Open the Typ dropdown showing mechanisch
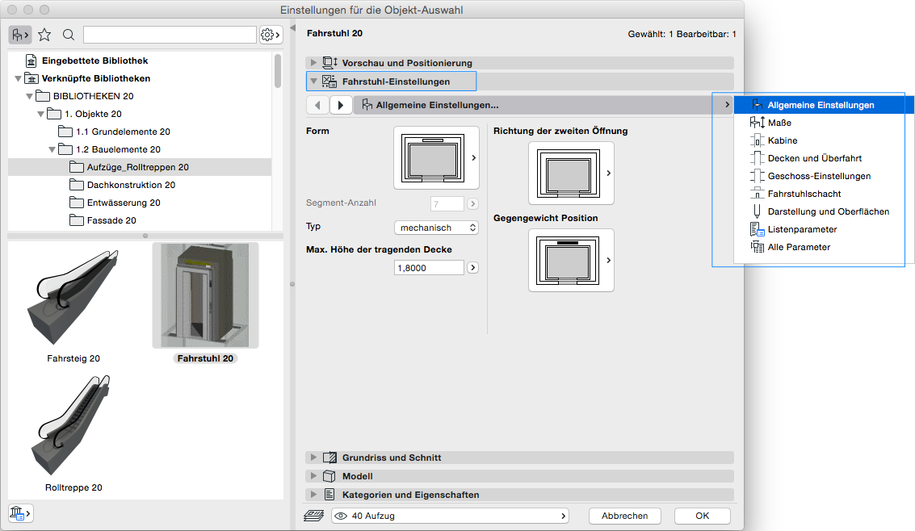The image size is (915, 531). tap(436, 228)
